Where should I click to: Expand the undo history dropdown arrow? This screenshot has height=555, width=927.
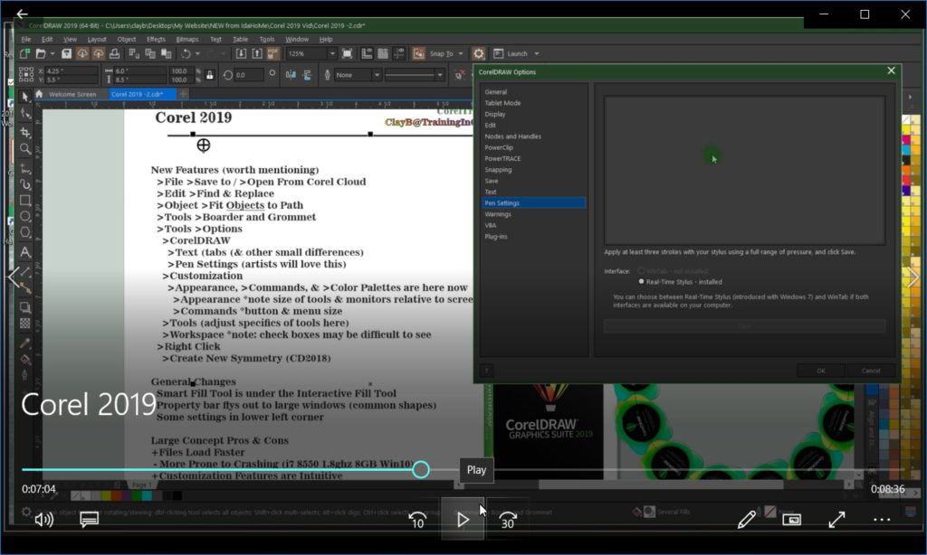pos(197,53)
